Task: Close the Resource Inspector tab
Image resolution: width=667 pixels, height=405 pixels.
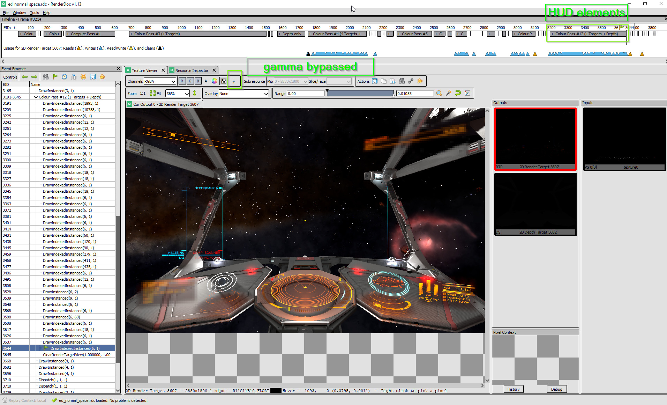Action: (x=214, y=70)
